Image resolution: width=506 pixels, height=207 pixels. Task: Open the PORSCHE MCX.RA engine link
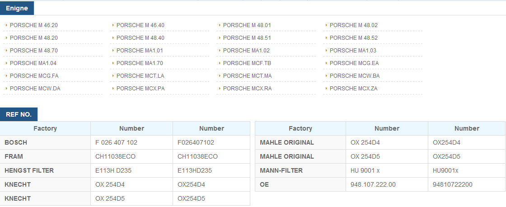pos(247,89)
